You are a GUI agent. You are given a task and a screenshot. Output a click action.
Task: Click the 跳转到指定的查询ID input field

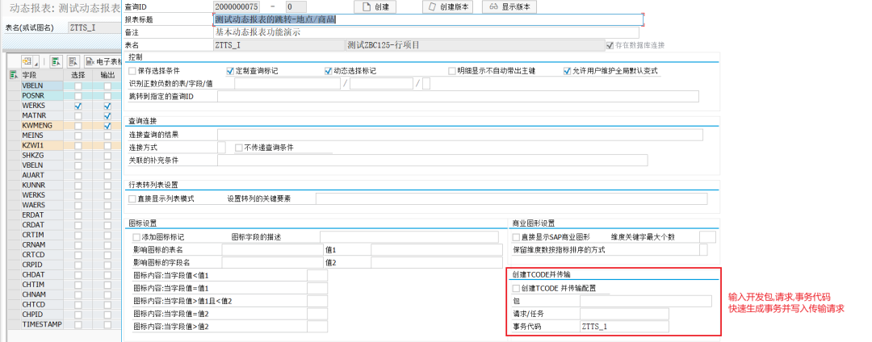(458, 97)
